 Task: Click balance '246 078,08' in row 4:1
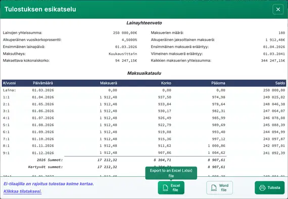274,118
